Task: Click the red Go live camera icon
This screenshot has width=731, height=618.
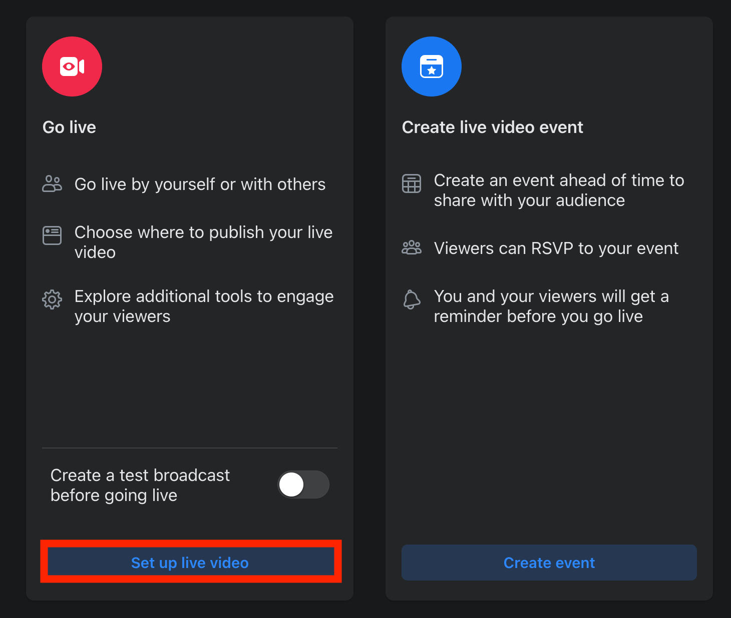Action: (72, 66)
